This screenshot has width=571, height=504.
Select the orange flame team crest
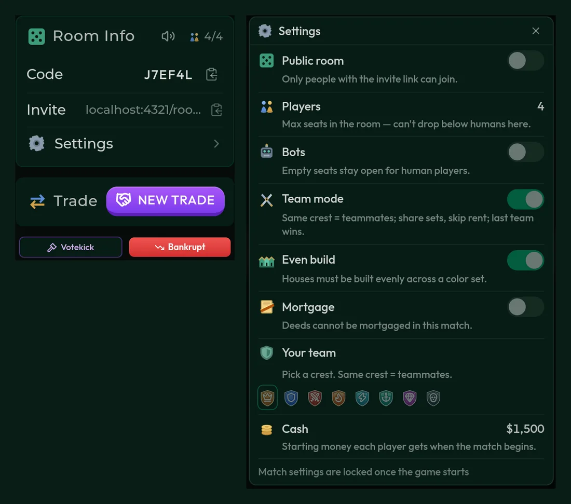[338, 398]
